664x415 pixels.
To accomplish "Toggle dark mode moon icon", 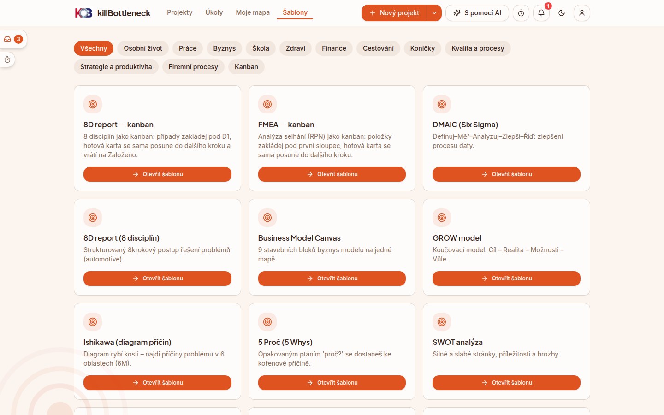I will click(562, 13).
